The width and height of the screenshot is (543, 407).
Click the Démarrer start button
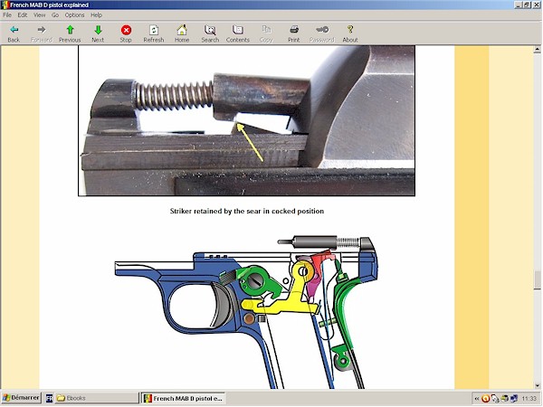21,398
